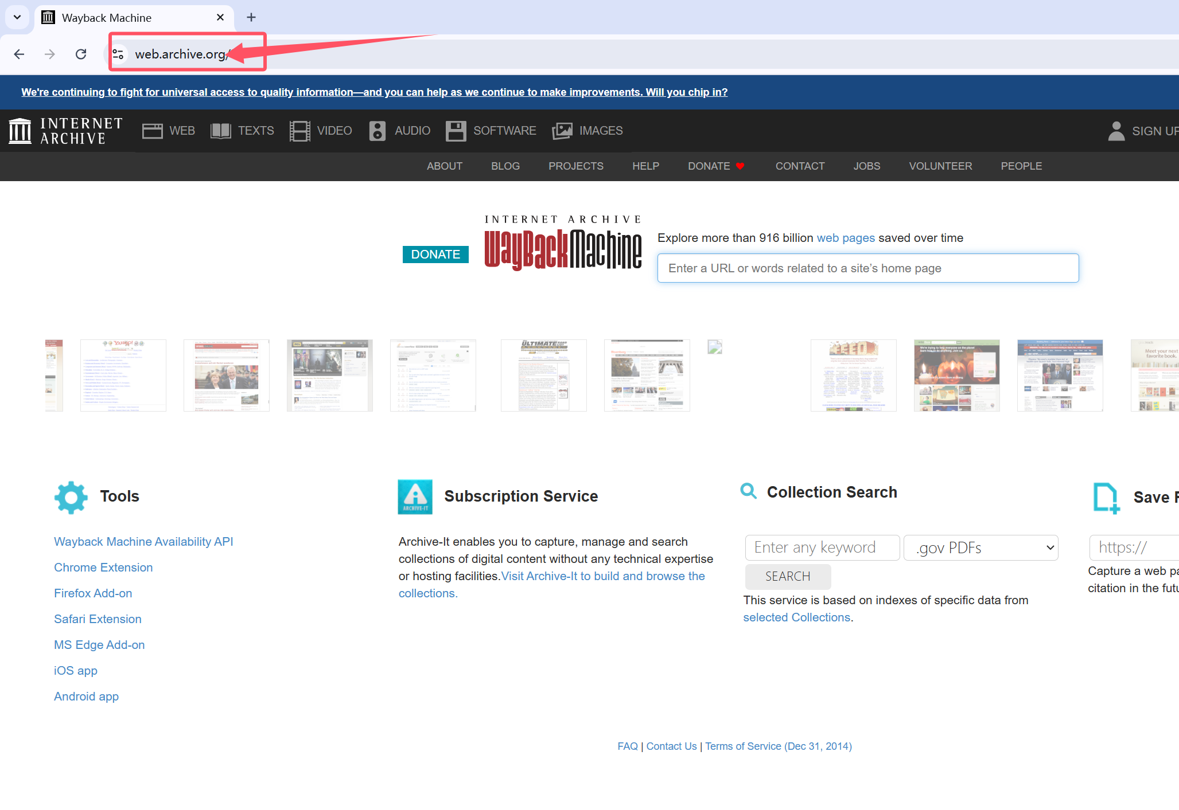This screenshot has width=1179, height=810.
Task: Click the broken image placeholder thumbnail
Action: click(715, 347)
